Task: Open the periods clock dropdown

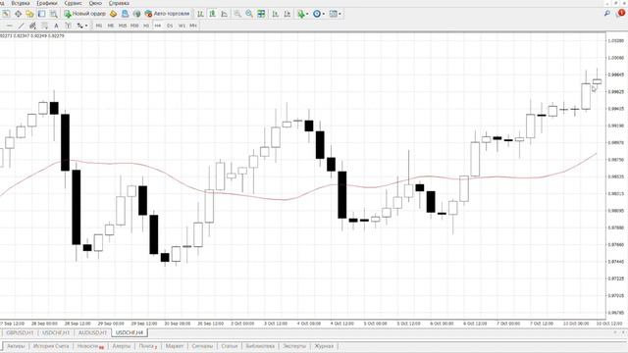Action: pyautogui.click(x=319, y=14)
